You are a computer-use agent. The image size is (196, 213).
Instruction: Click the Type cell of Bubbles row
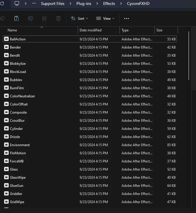[x=137, y=80]
